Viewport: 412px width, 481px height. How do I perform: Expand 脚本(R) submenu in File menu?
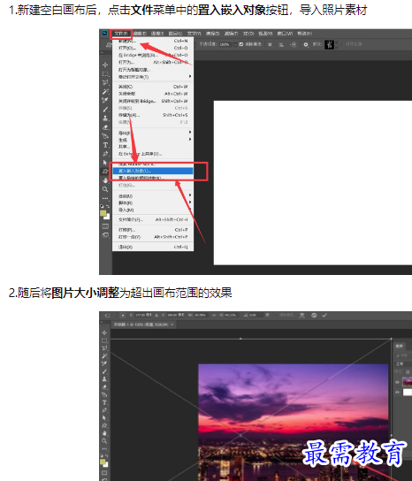pos(152,203)
